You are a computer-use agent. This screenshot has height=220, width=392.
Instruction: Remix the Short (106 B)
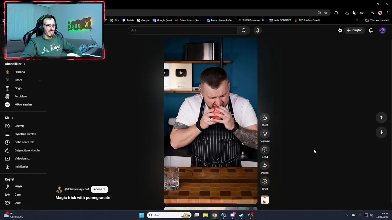click(x=265, y=181)
